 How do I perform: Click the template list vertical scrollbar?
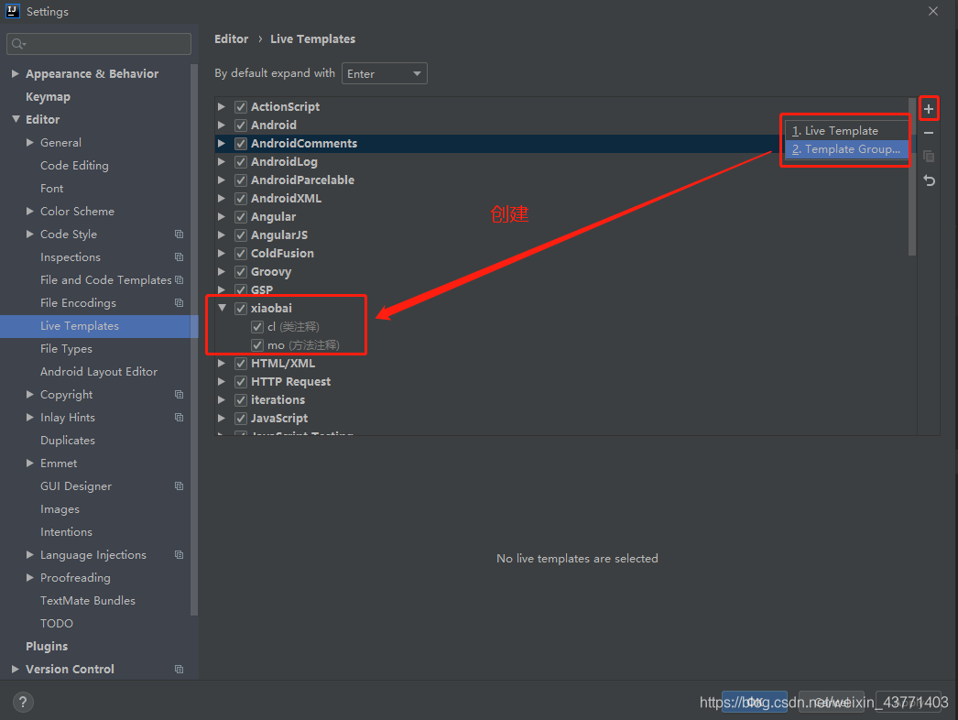[x=912, y=177]
